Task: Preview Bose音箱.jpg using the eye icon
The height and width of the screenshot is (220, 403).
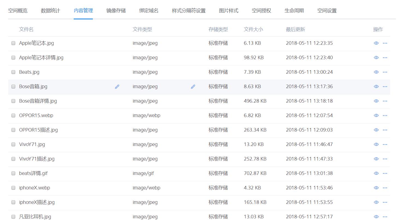Action: click(x=376, y=87)
